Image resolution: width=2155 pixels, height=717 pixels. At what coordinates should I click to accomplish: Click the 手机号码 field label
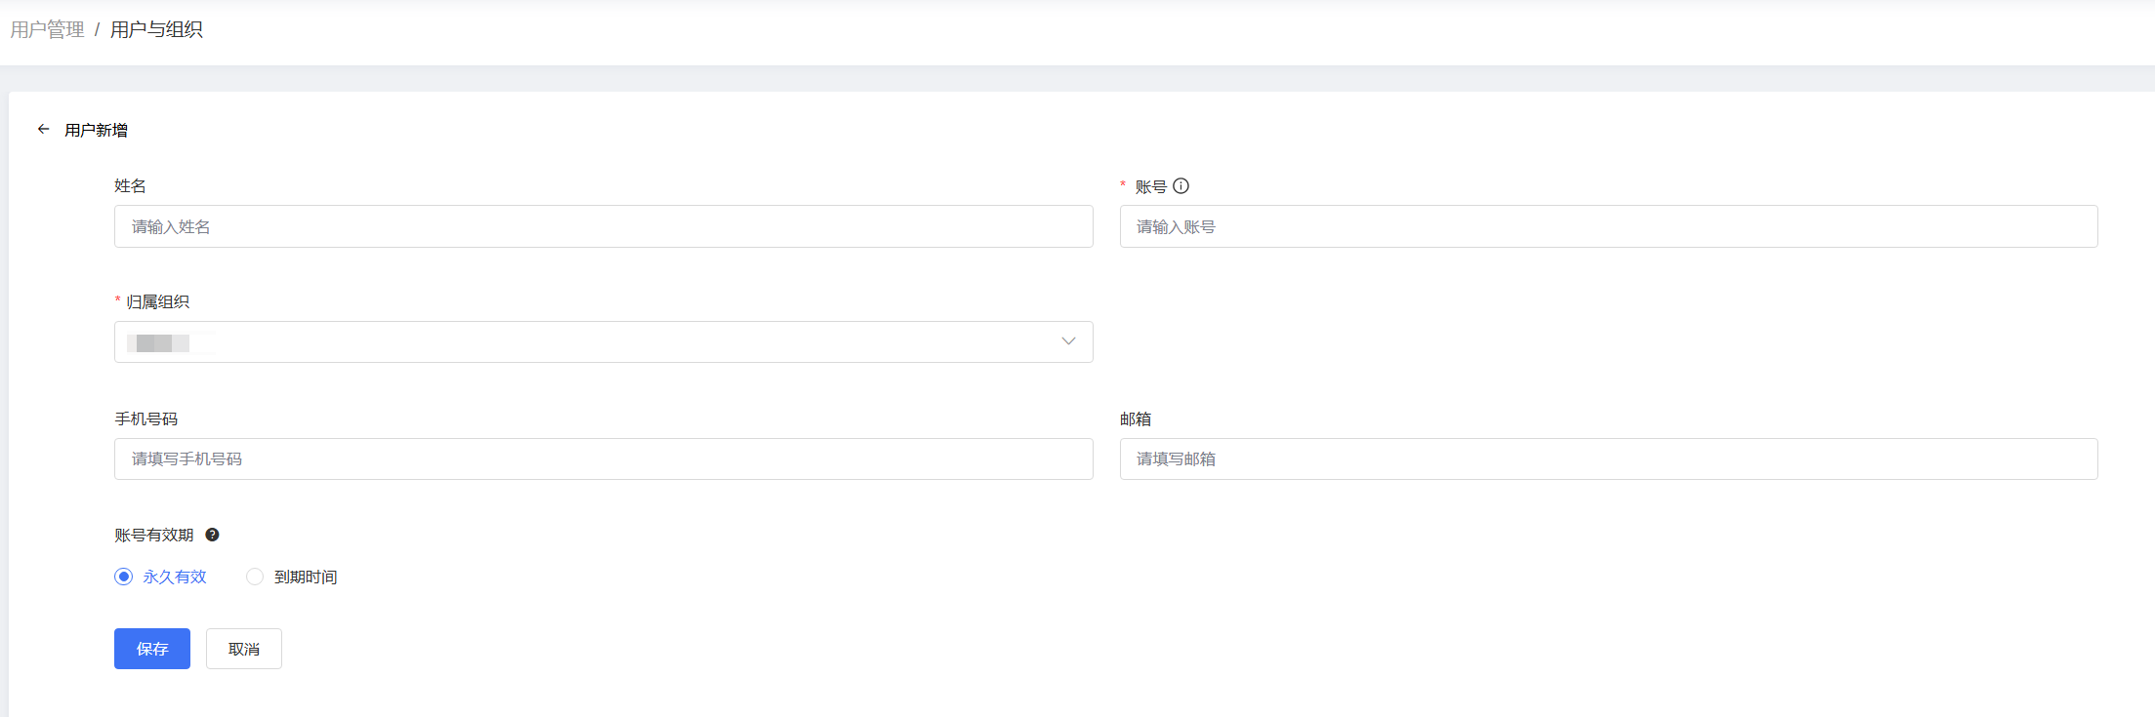tap(146, 418)
